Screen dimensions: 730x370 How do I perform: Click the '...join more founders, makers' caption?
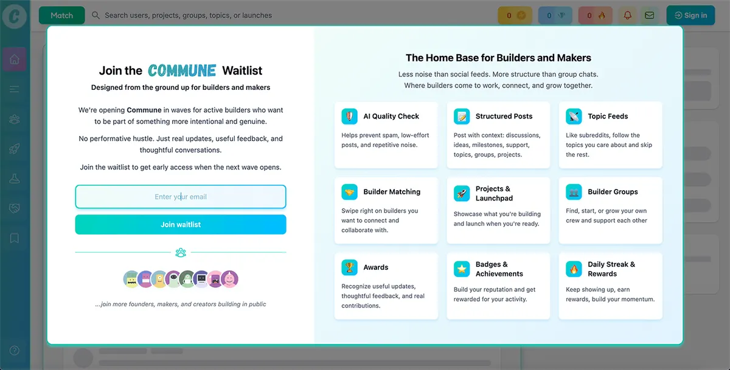pyautogui.click(x=181, y=304)
